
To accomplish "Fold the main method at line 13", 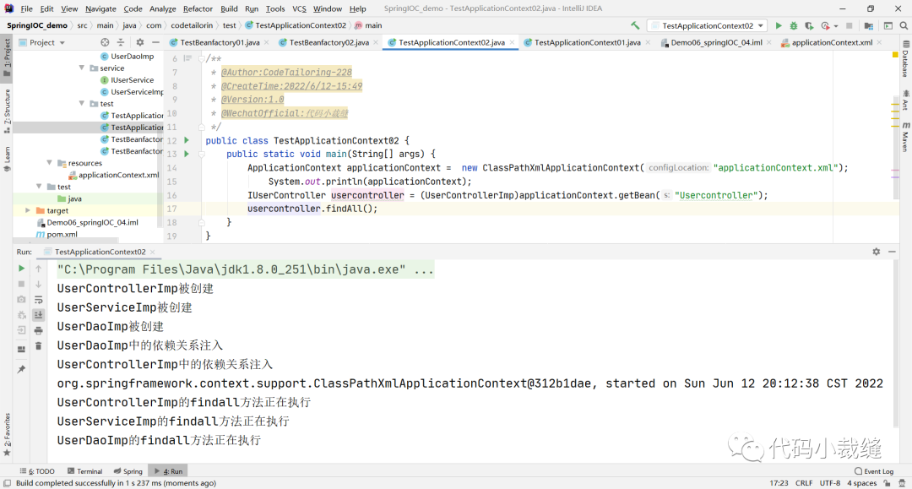I will 201,154.
